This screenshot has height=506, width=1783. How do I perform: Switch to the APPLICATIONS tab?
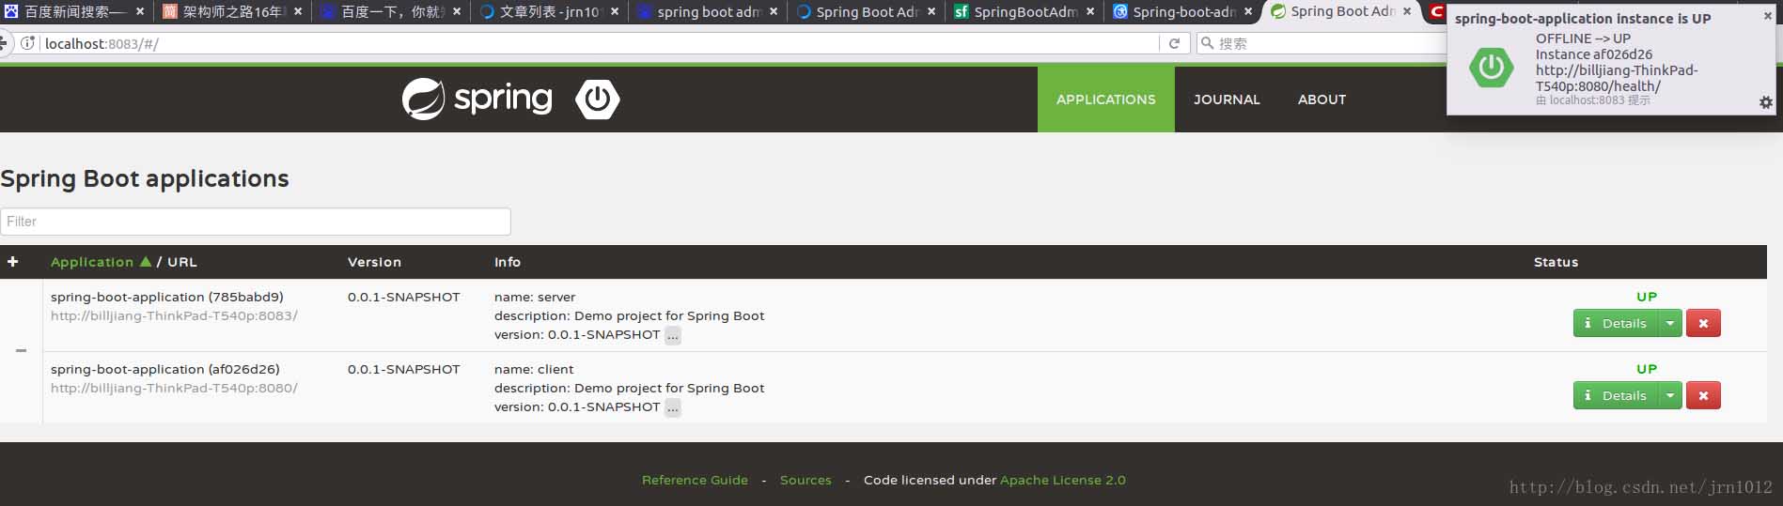1105,100
